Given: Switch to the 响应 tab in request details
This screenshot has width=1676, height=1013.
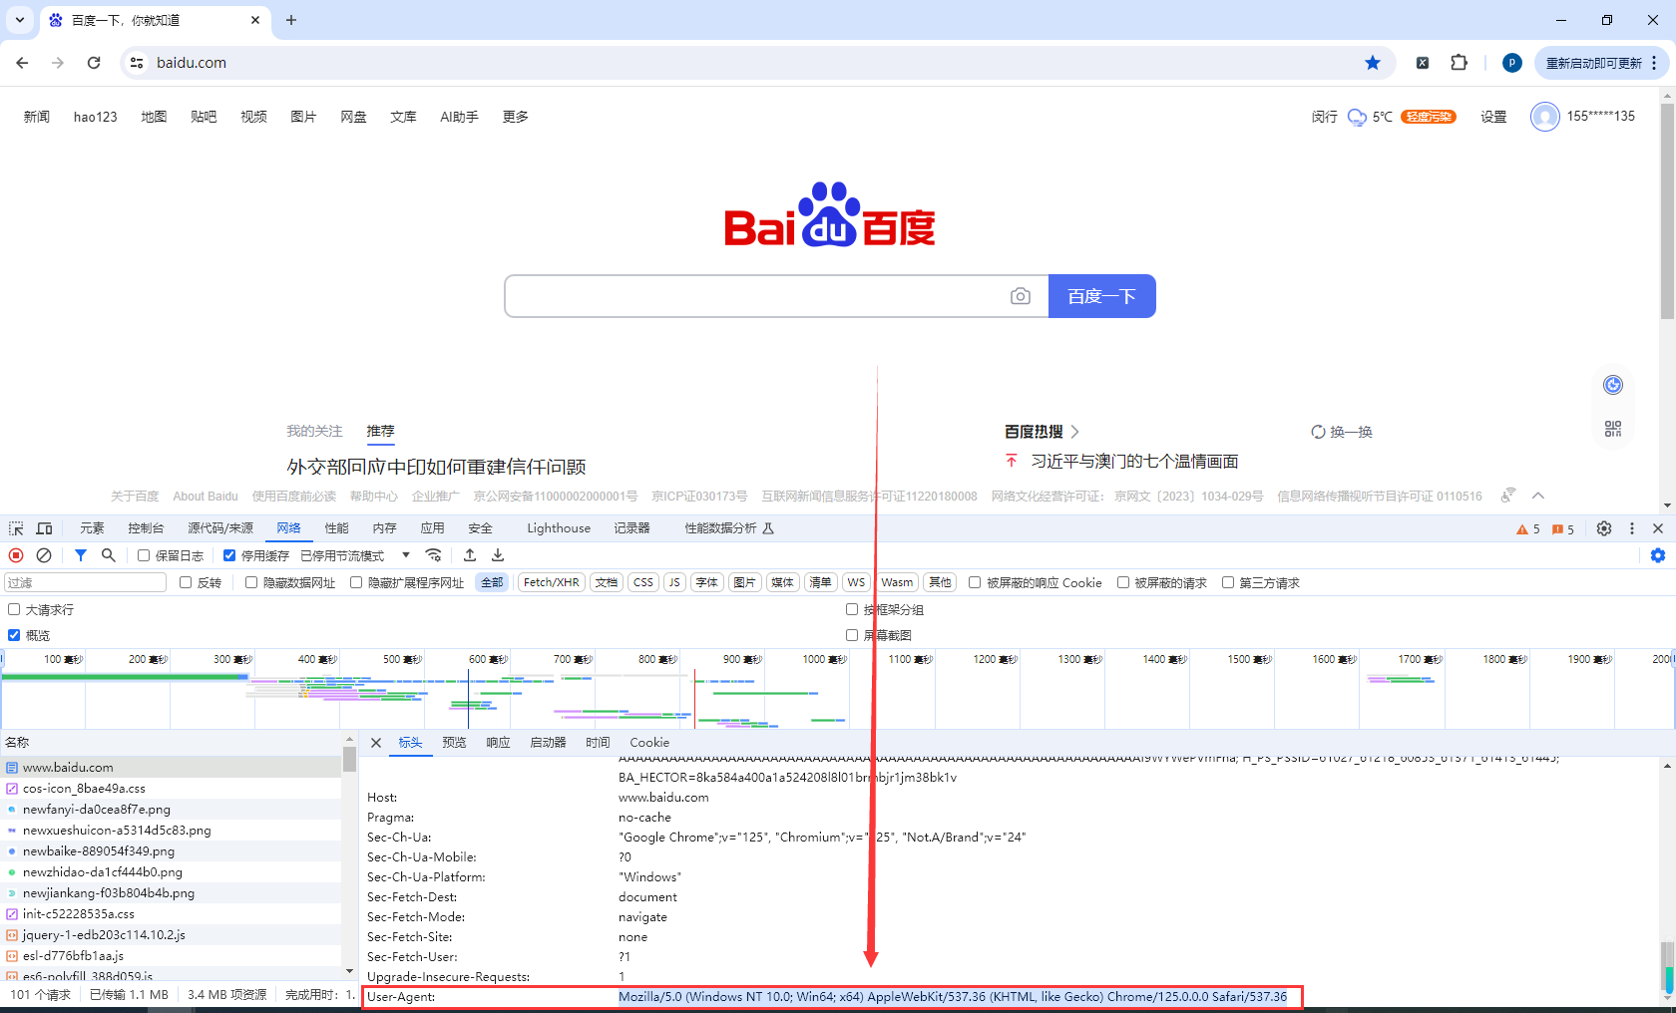Looking at the screenshot, I should [x=498, y=743].
